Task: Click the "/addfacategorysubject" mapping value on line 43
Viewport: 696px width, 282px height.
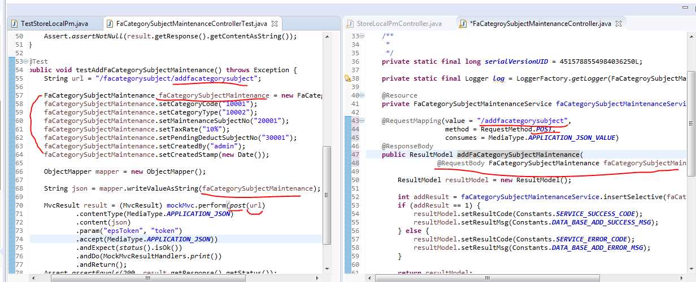Action: pyautogui.click(x=522, y=121)
